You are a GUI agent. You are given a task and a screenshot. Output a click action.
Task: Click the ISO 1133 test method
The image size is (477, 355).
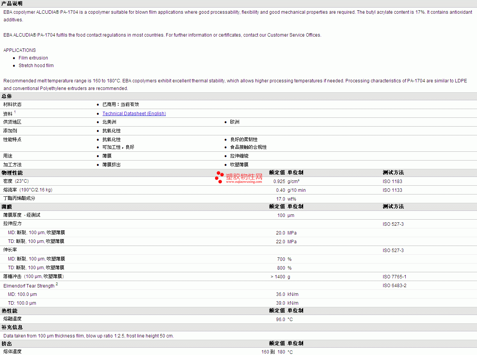(x=392, y=190)
